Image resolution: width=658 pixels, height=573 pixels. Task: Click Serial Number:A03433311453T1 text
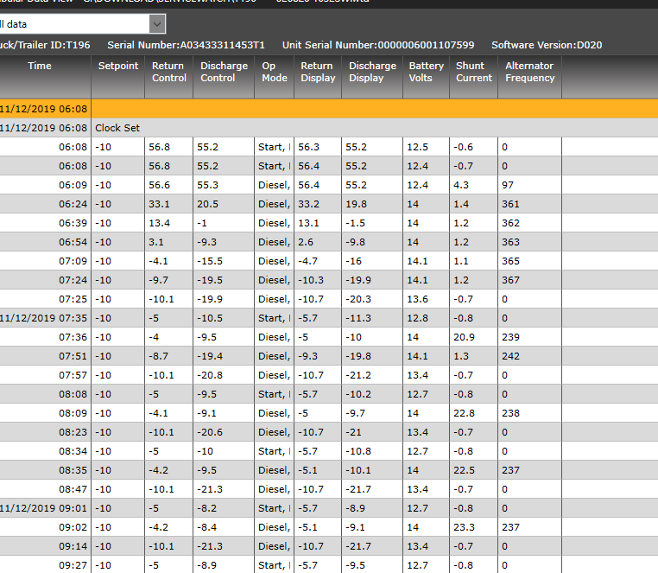[x=186, y=45]
